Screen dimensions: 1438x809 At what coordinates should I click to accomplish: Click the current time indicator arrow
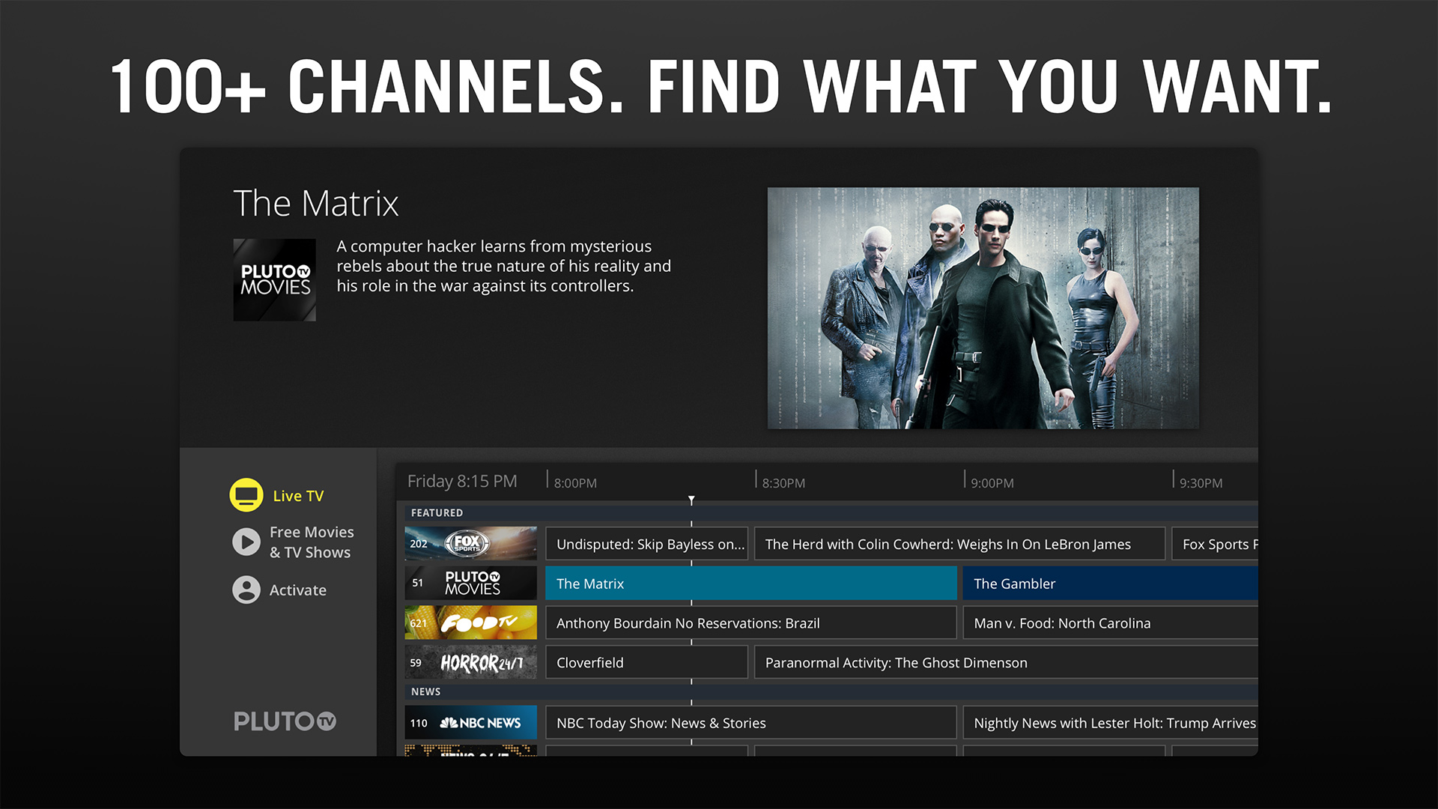(691, 500)
